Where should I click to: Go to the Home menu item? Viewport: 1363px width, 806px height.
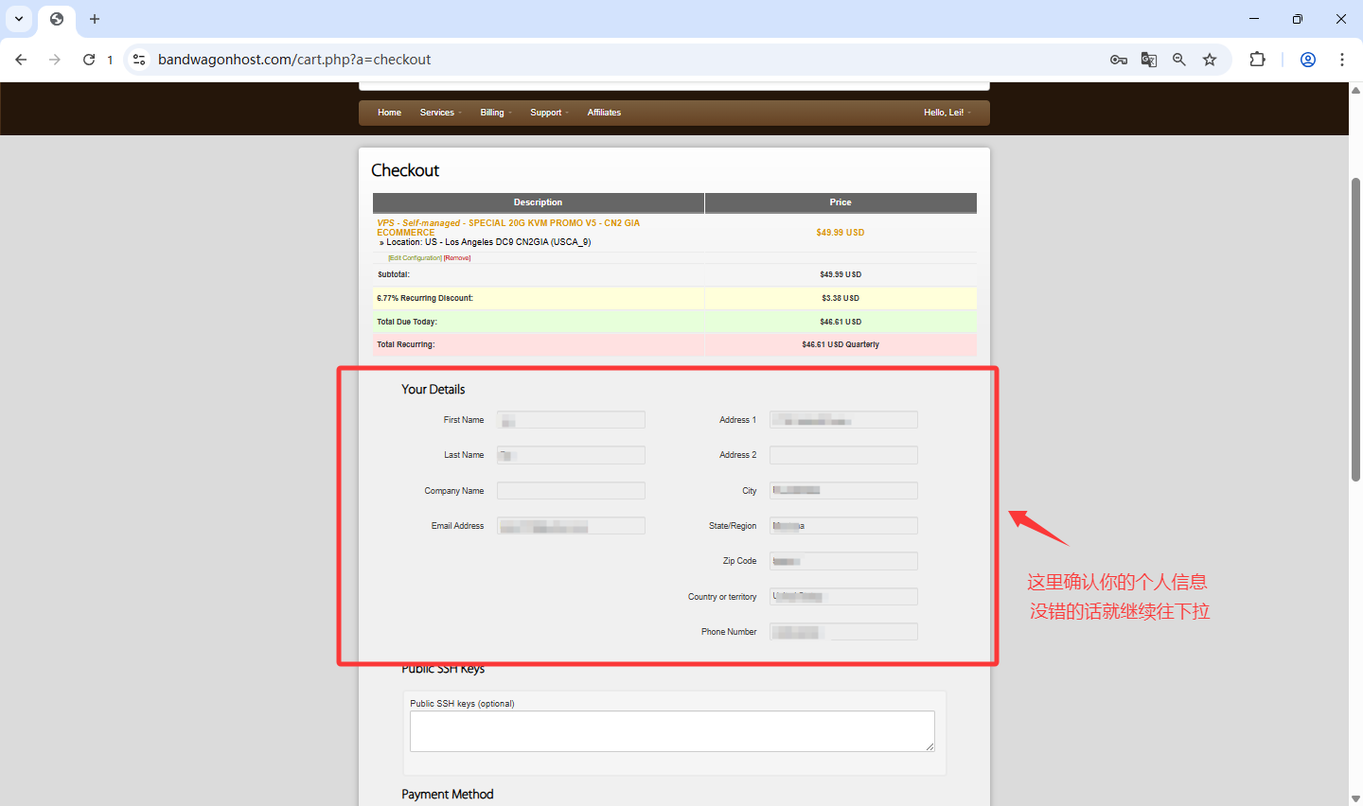click(389, 113)
